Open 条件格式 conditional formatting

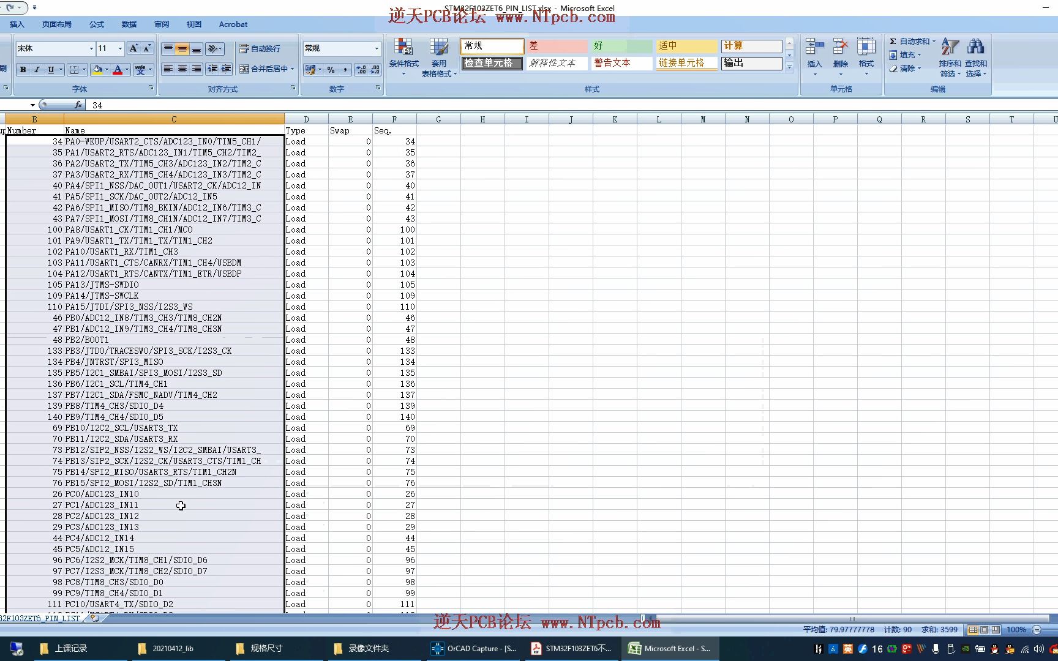point(403,58)
